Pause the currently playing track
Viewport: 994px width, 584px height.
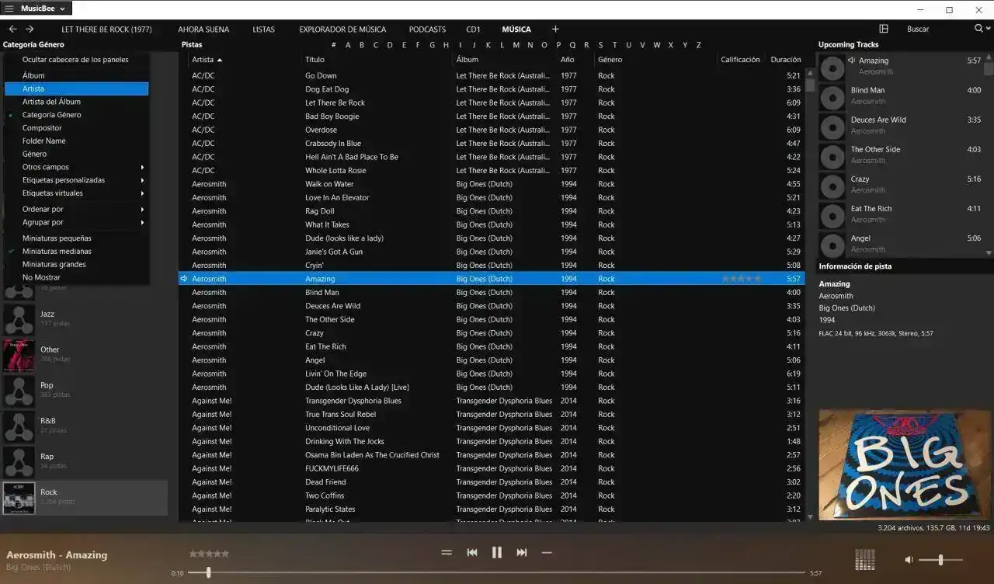[x=497, y=552]
